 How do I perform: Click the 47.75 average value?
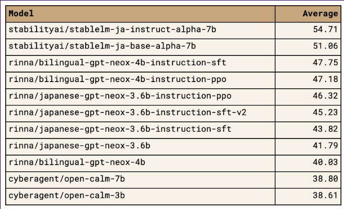coord(325,63)
